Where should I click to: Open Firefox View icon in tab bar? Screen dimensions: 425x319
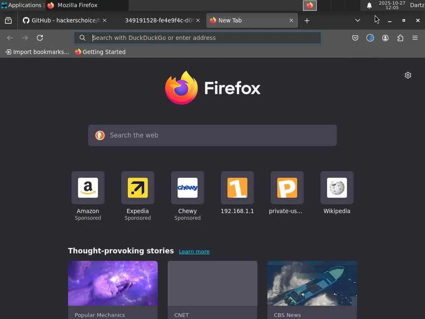click(x=8, y=20)
